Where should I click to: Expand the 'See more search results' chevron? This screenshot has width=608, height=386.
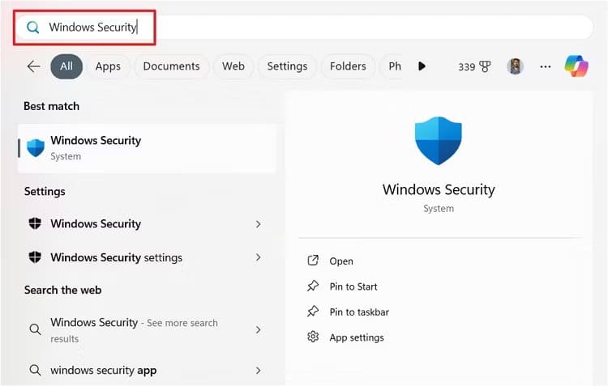pyautogui.click(x=258, y=329)
